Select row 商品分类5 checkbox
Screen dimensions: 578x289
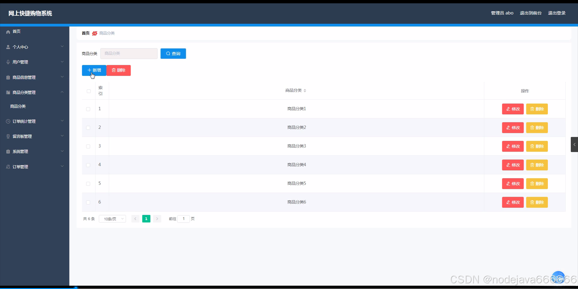pyautogui.click(x=88, y=184)
